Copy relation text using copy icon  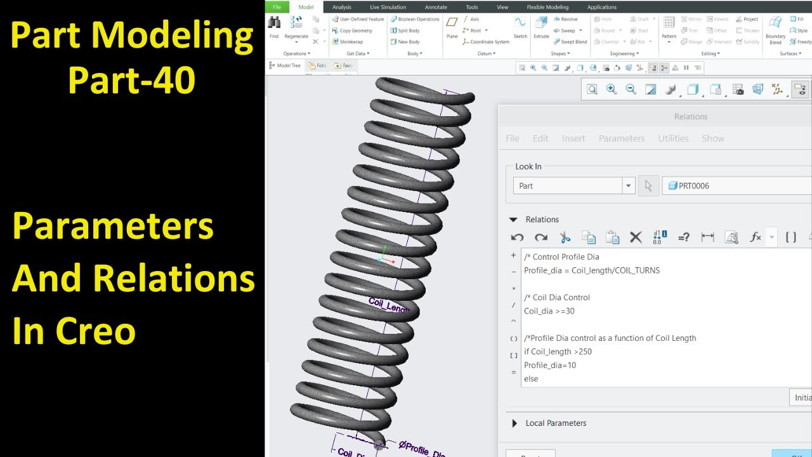pos(589,237)
